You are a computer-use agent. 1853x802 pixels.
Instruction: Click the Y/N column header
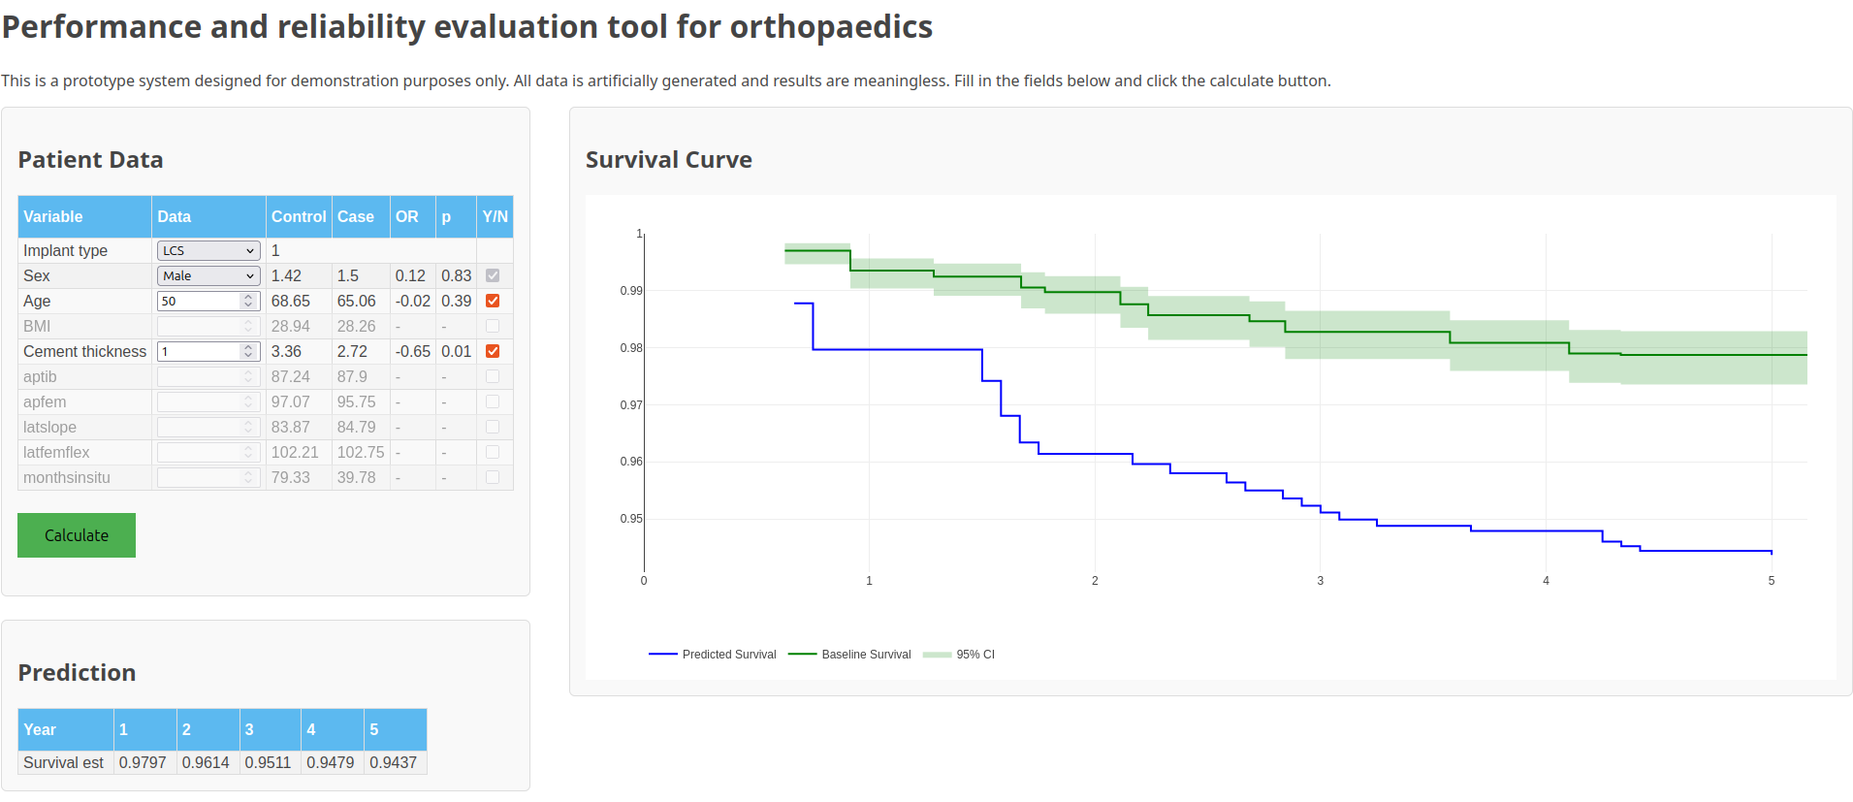(495, 217)
